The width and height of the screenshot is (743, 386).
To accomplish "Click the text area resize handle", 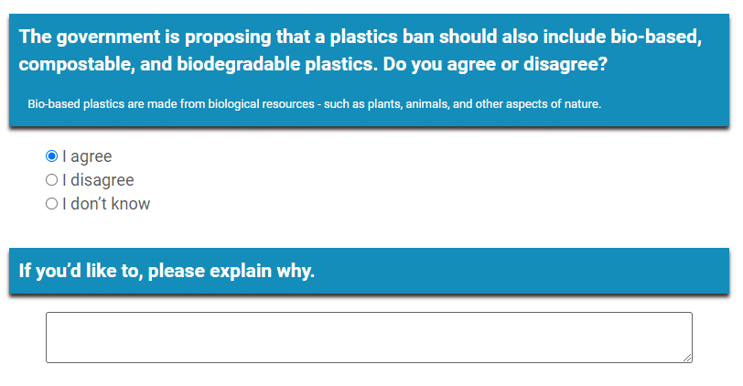I will [x=686, y=357].
